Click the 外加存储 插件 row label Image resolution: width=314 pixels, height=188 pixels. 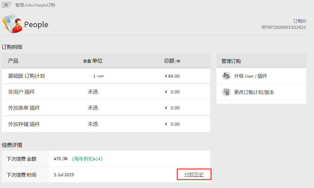24,124
